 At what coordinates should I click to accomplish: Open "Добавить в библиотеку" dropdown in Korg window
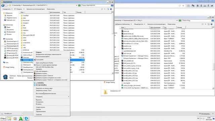pos(123,24)
